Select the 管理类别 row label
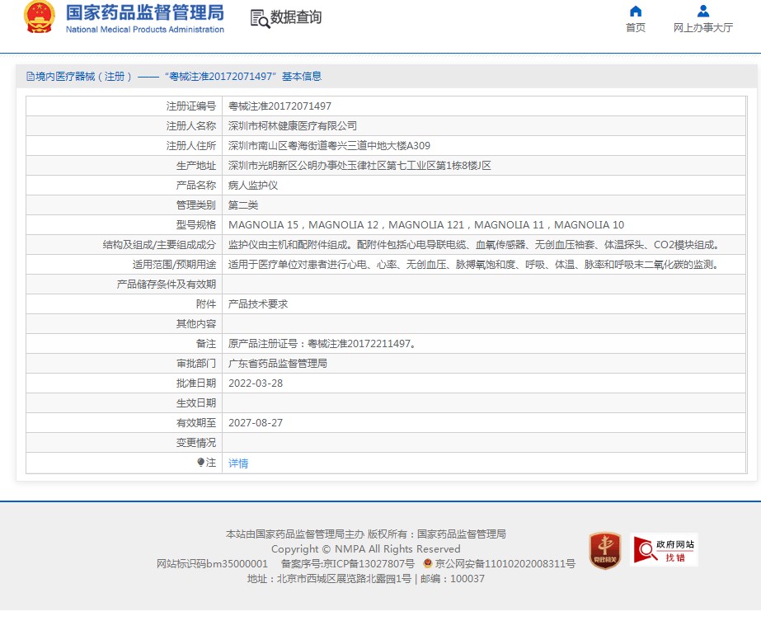The height and width of the screenshot is (635, 761). click(196, 205)
